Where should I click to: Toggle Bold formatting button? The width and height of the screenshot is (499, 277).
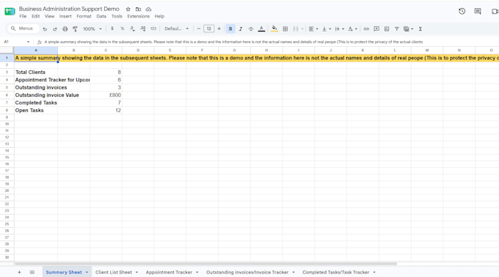tap(230, 29)
